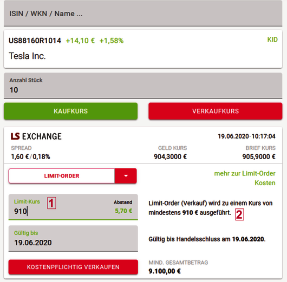Click the LS Exchange logo
Screen dimensions: 287x282
pos(36,136)
